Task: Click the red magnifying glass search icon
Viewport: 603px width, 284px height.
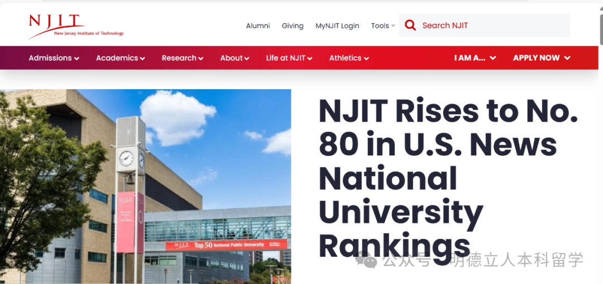Action: point(410,26)
